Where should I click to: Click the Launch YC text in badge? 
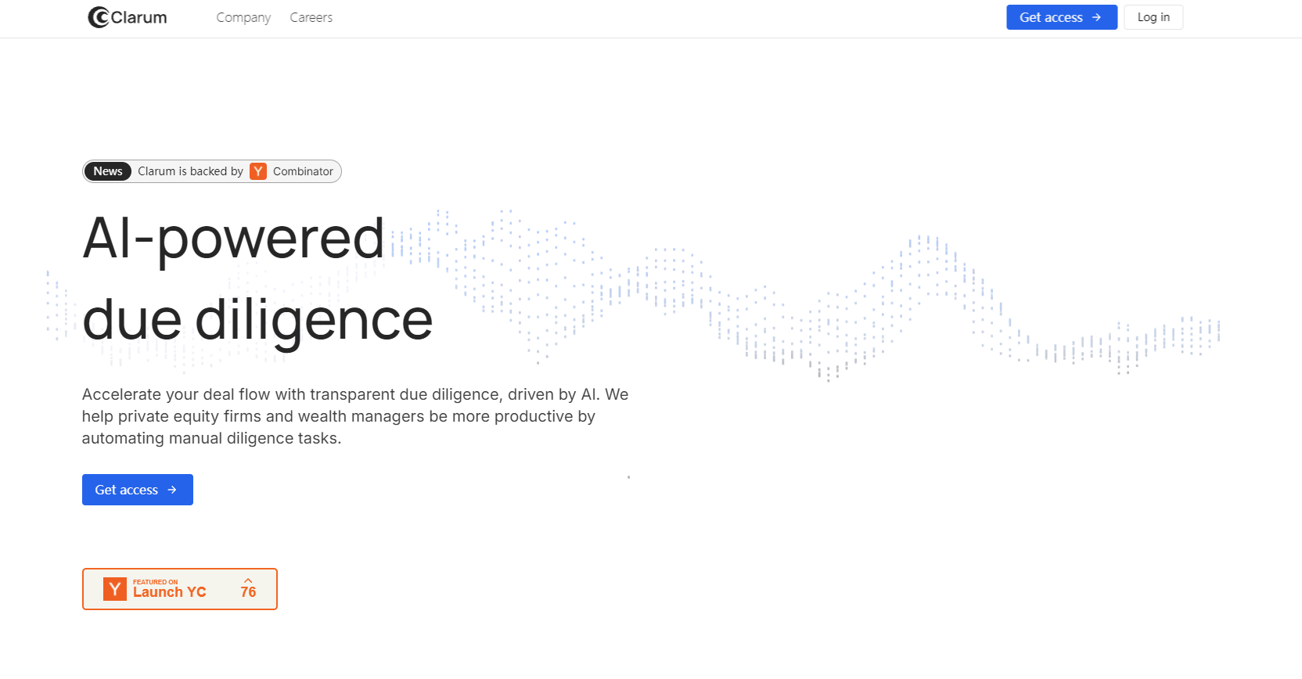tap(169, 592)
